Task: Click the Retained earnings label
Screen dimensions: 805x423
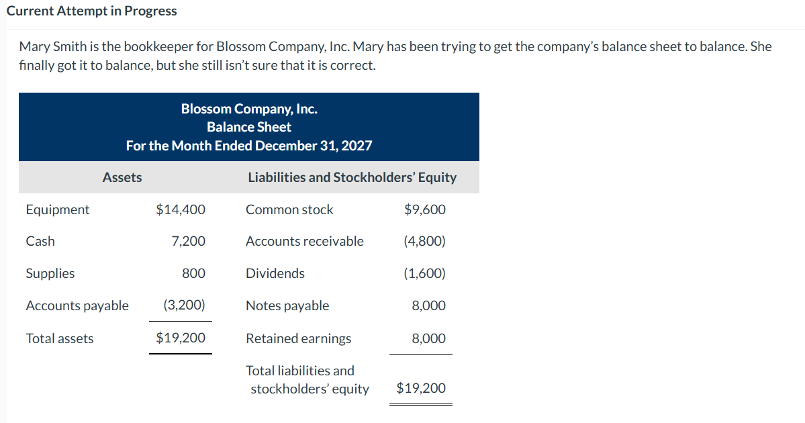Action: click(298, 338)
